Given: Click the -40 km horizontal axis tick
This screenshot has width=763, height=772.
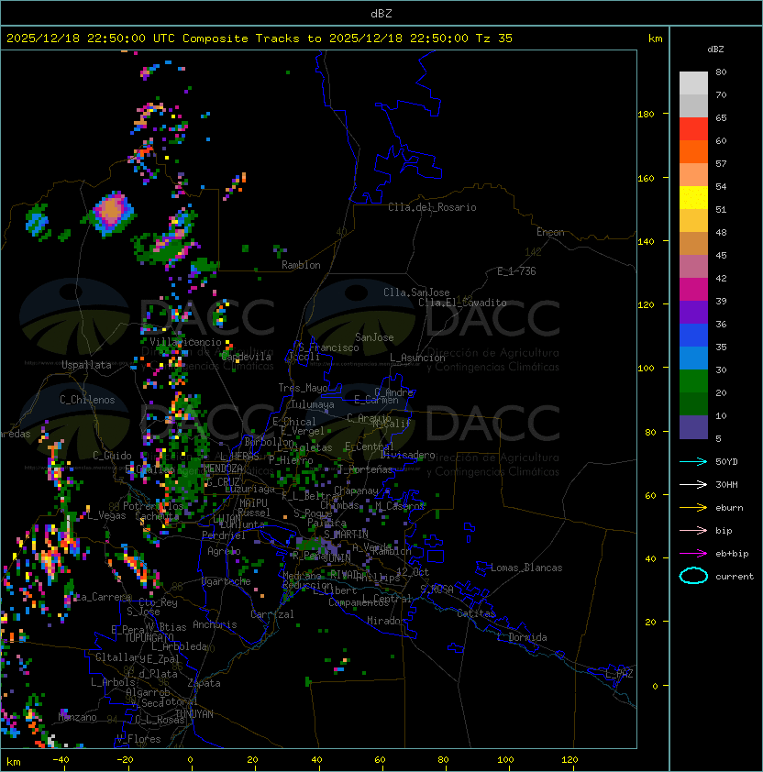Looking at the screenshot, I should point(61,760).
